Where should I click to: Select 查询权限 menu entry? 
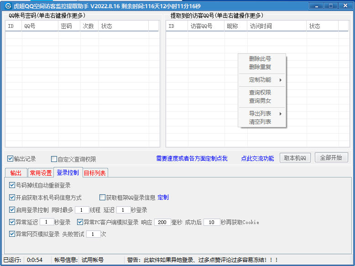pos(262,93)
